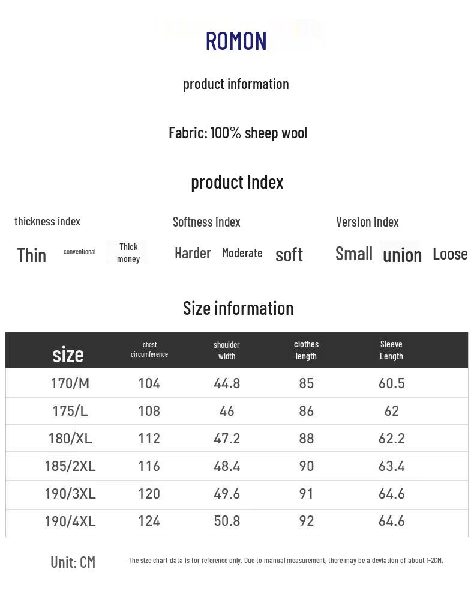Click the Fabric: 100% sheep wool text
This screenshot has width=474, height=590.
coord(238,133)
